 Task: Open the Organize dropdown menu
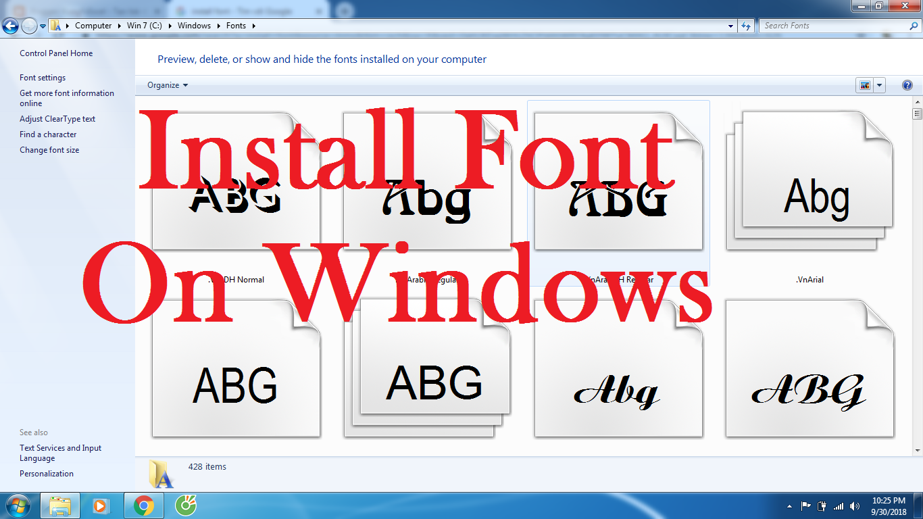pyautogui.click(x=166, y=85)
